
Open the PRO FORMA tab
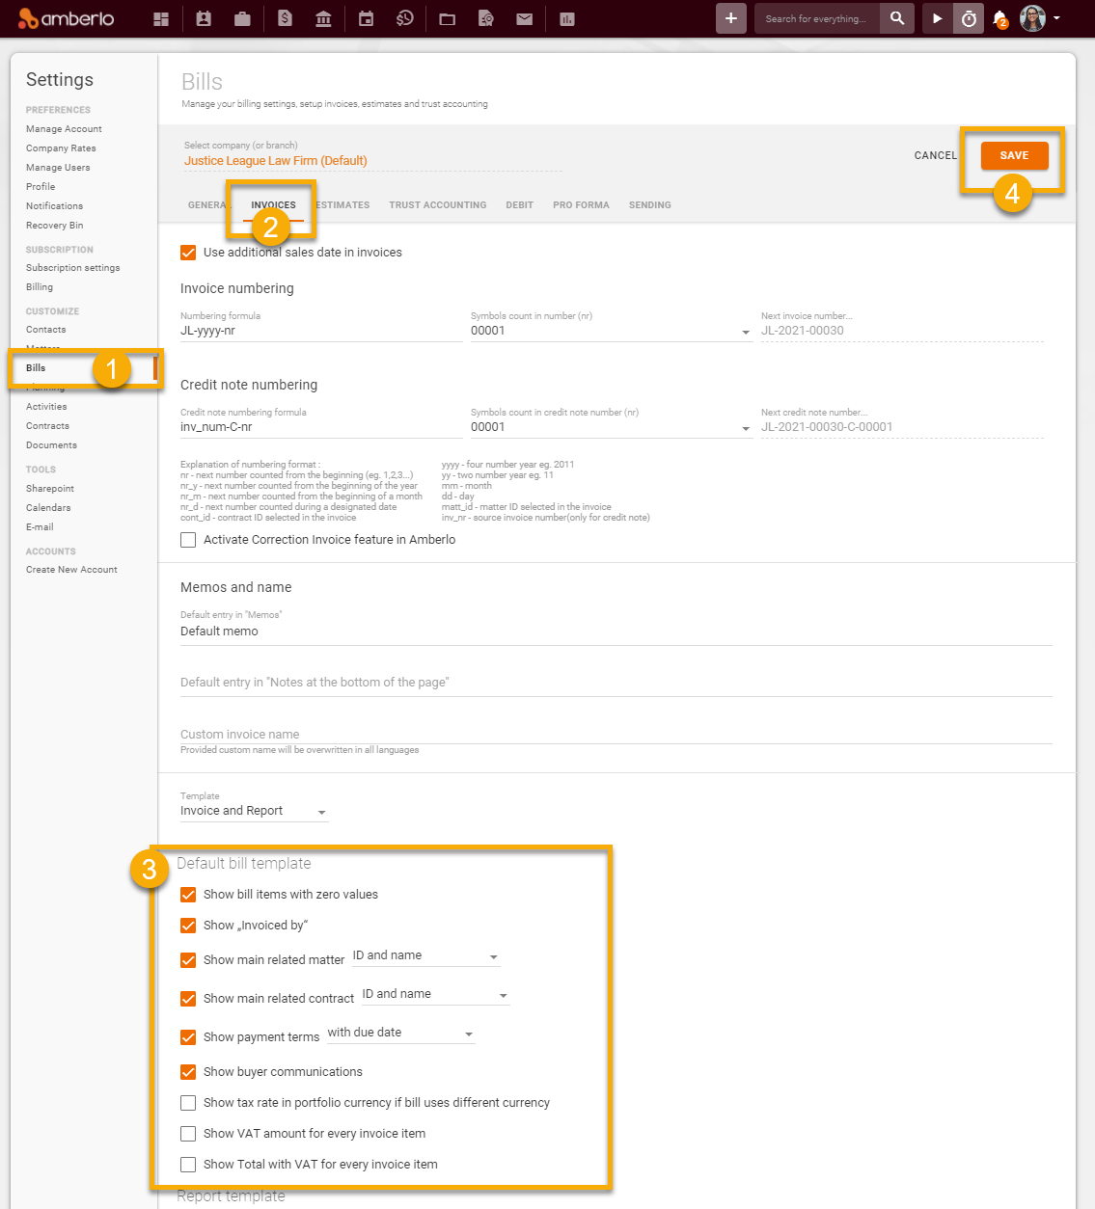pos(581,204)
